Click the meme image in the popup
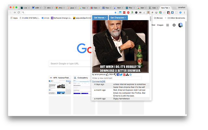This screenshot has height=130, width=208. click(x=121, y=46)
